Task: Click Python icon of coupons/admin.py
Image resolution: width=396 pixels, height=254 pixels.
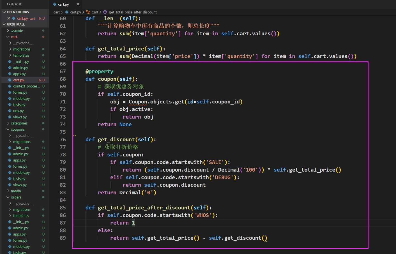Action: click(x=10, y=154)
